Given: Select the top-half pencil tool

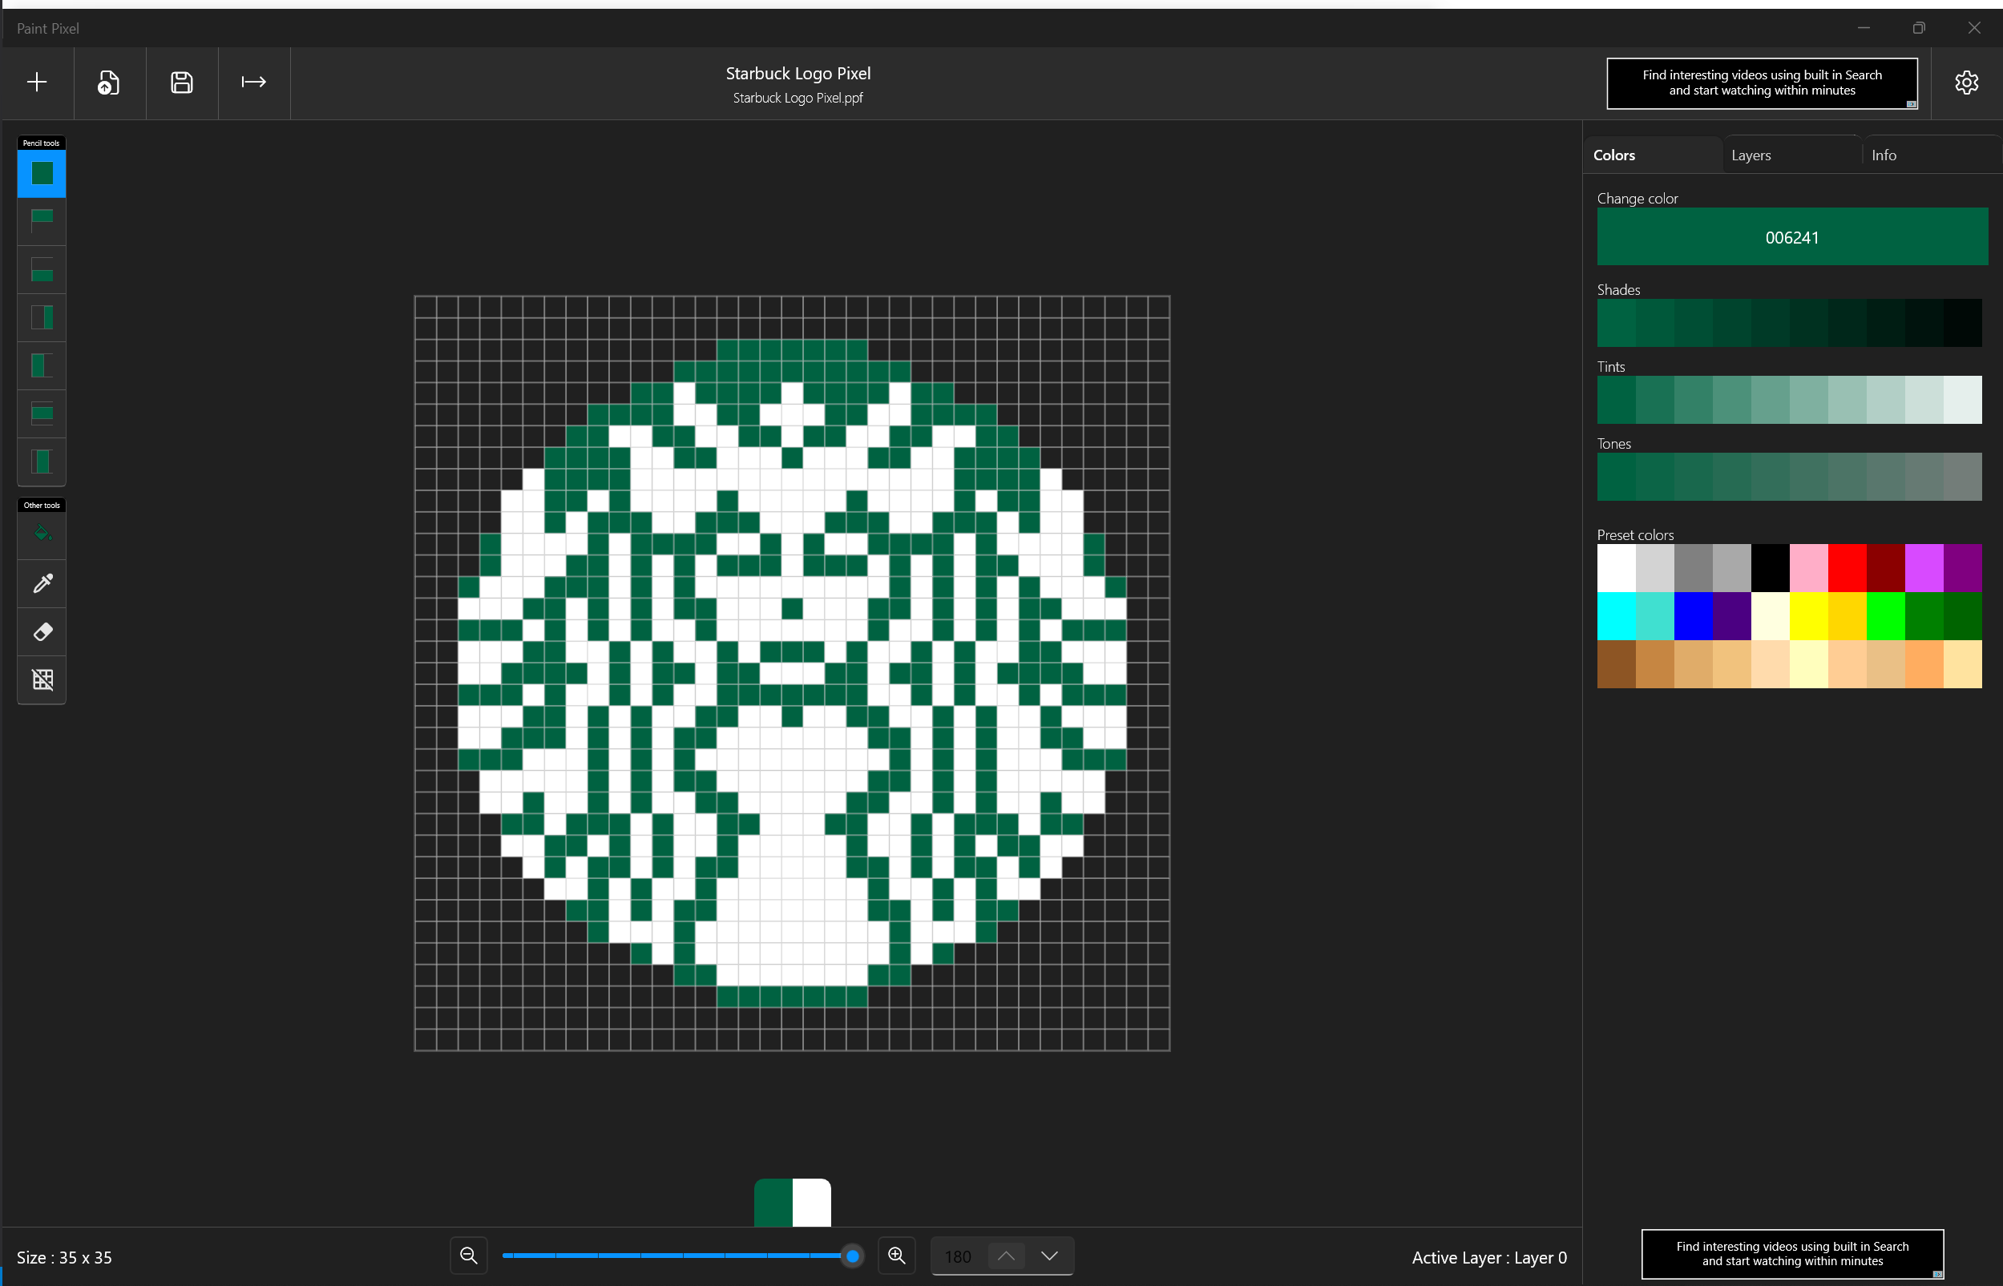Looking at the screenshot, I should [x=42, y=221].
